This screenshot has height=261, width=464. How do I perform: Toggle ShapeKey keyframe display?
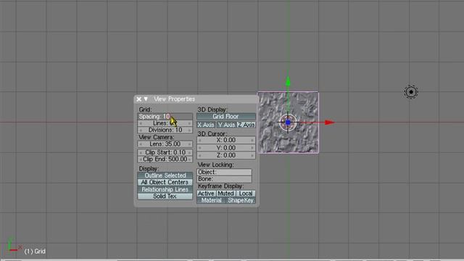pyautogui.click(x=241, y=200)
